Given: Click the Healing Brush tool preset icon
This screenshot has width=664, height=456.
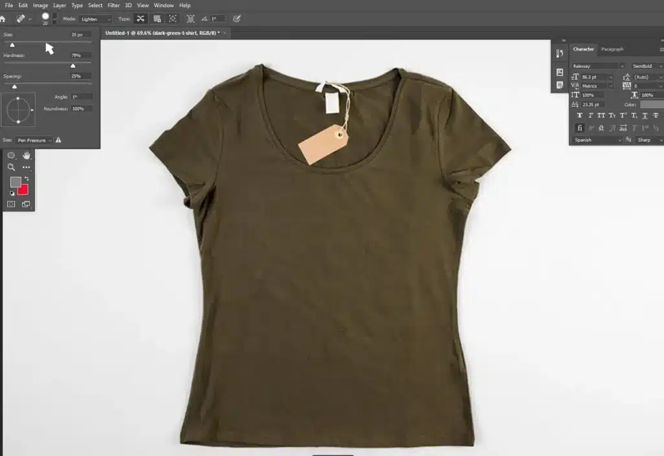Looking at the screenshot, I should [x=20, y=19].
